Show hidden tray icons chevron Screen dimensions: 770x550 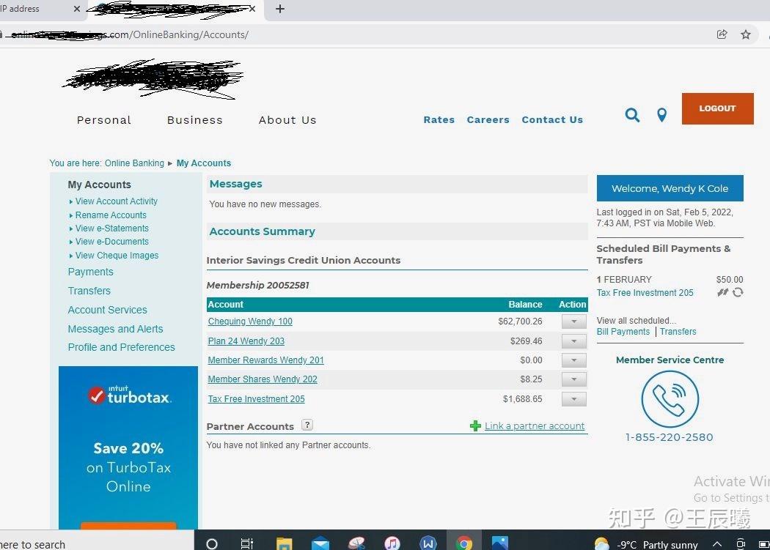717,543
